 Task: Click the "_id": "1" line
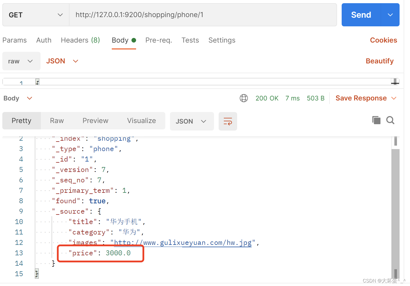pos(74,159)
